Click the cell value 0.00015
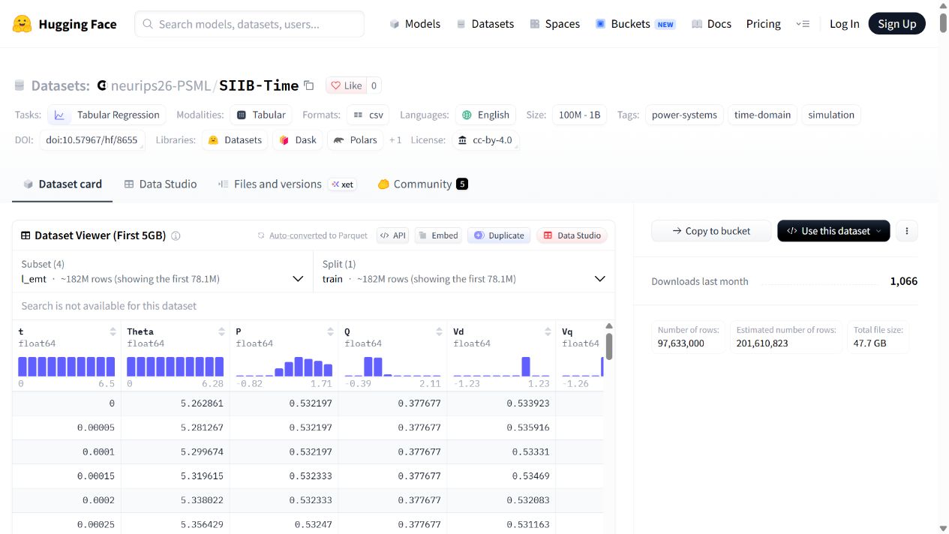This screenshot has width=949, height=534. (x=96, y=476)
